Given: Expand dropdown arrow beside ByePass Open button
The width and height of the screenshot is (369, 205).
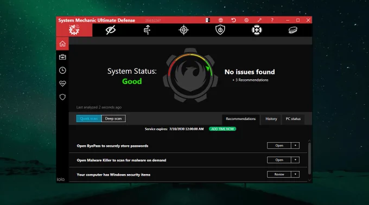Looking at the screenshot, I should click(x=295, y=145).
